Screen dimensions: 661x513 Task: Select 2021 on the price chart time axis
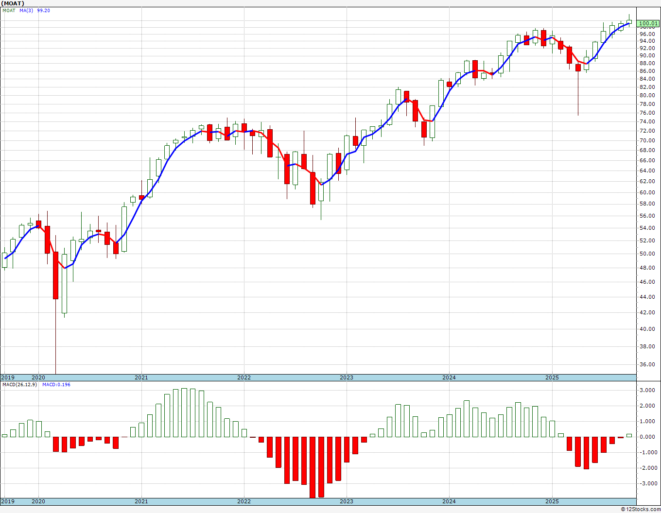[x=141, y=377]
